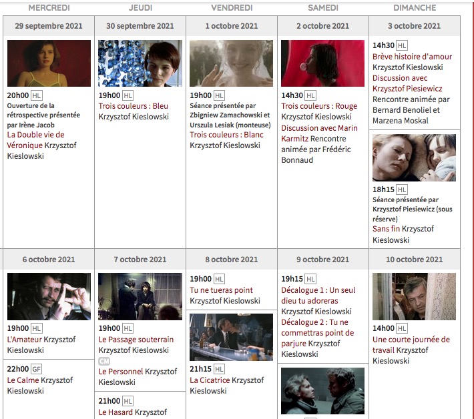Open Discussion avec Marin Karmitz link

319,133
